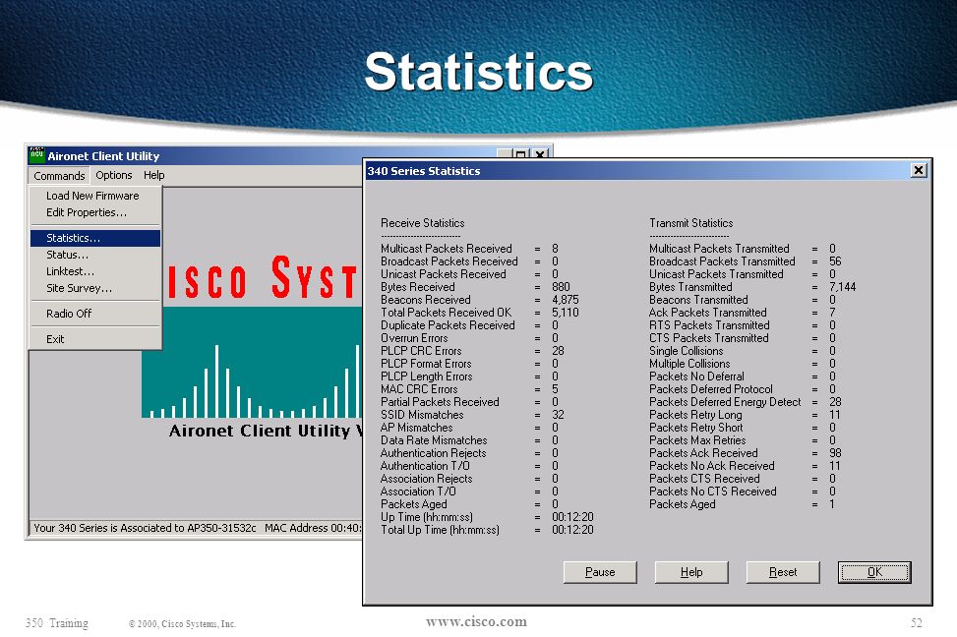The image size is (957, 637).
Task: Click 'Receive Statistics' heading
Action: tap(422, 223)
